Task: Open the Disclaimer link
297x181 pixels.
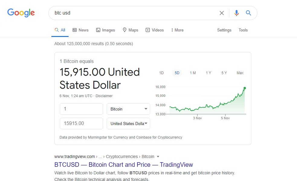Action: point(104,96)
